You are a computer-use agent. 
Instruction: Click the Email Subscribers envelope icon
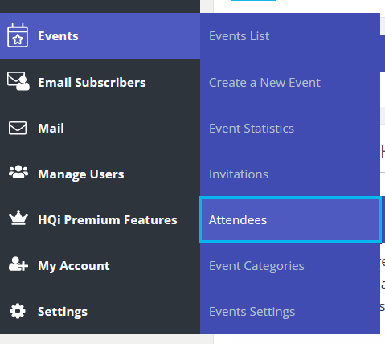18,81
